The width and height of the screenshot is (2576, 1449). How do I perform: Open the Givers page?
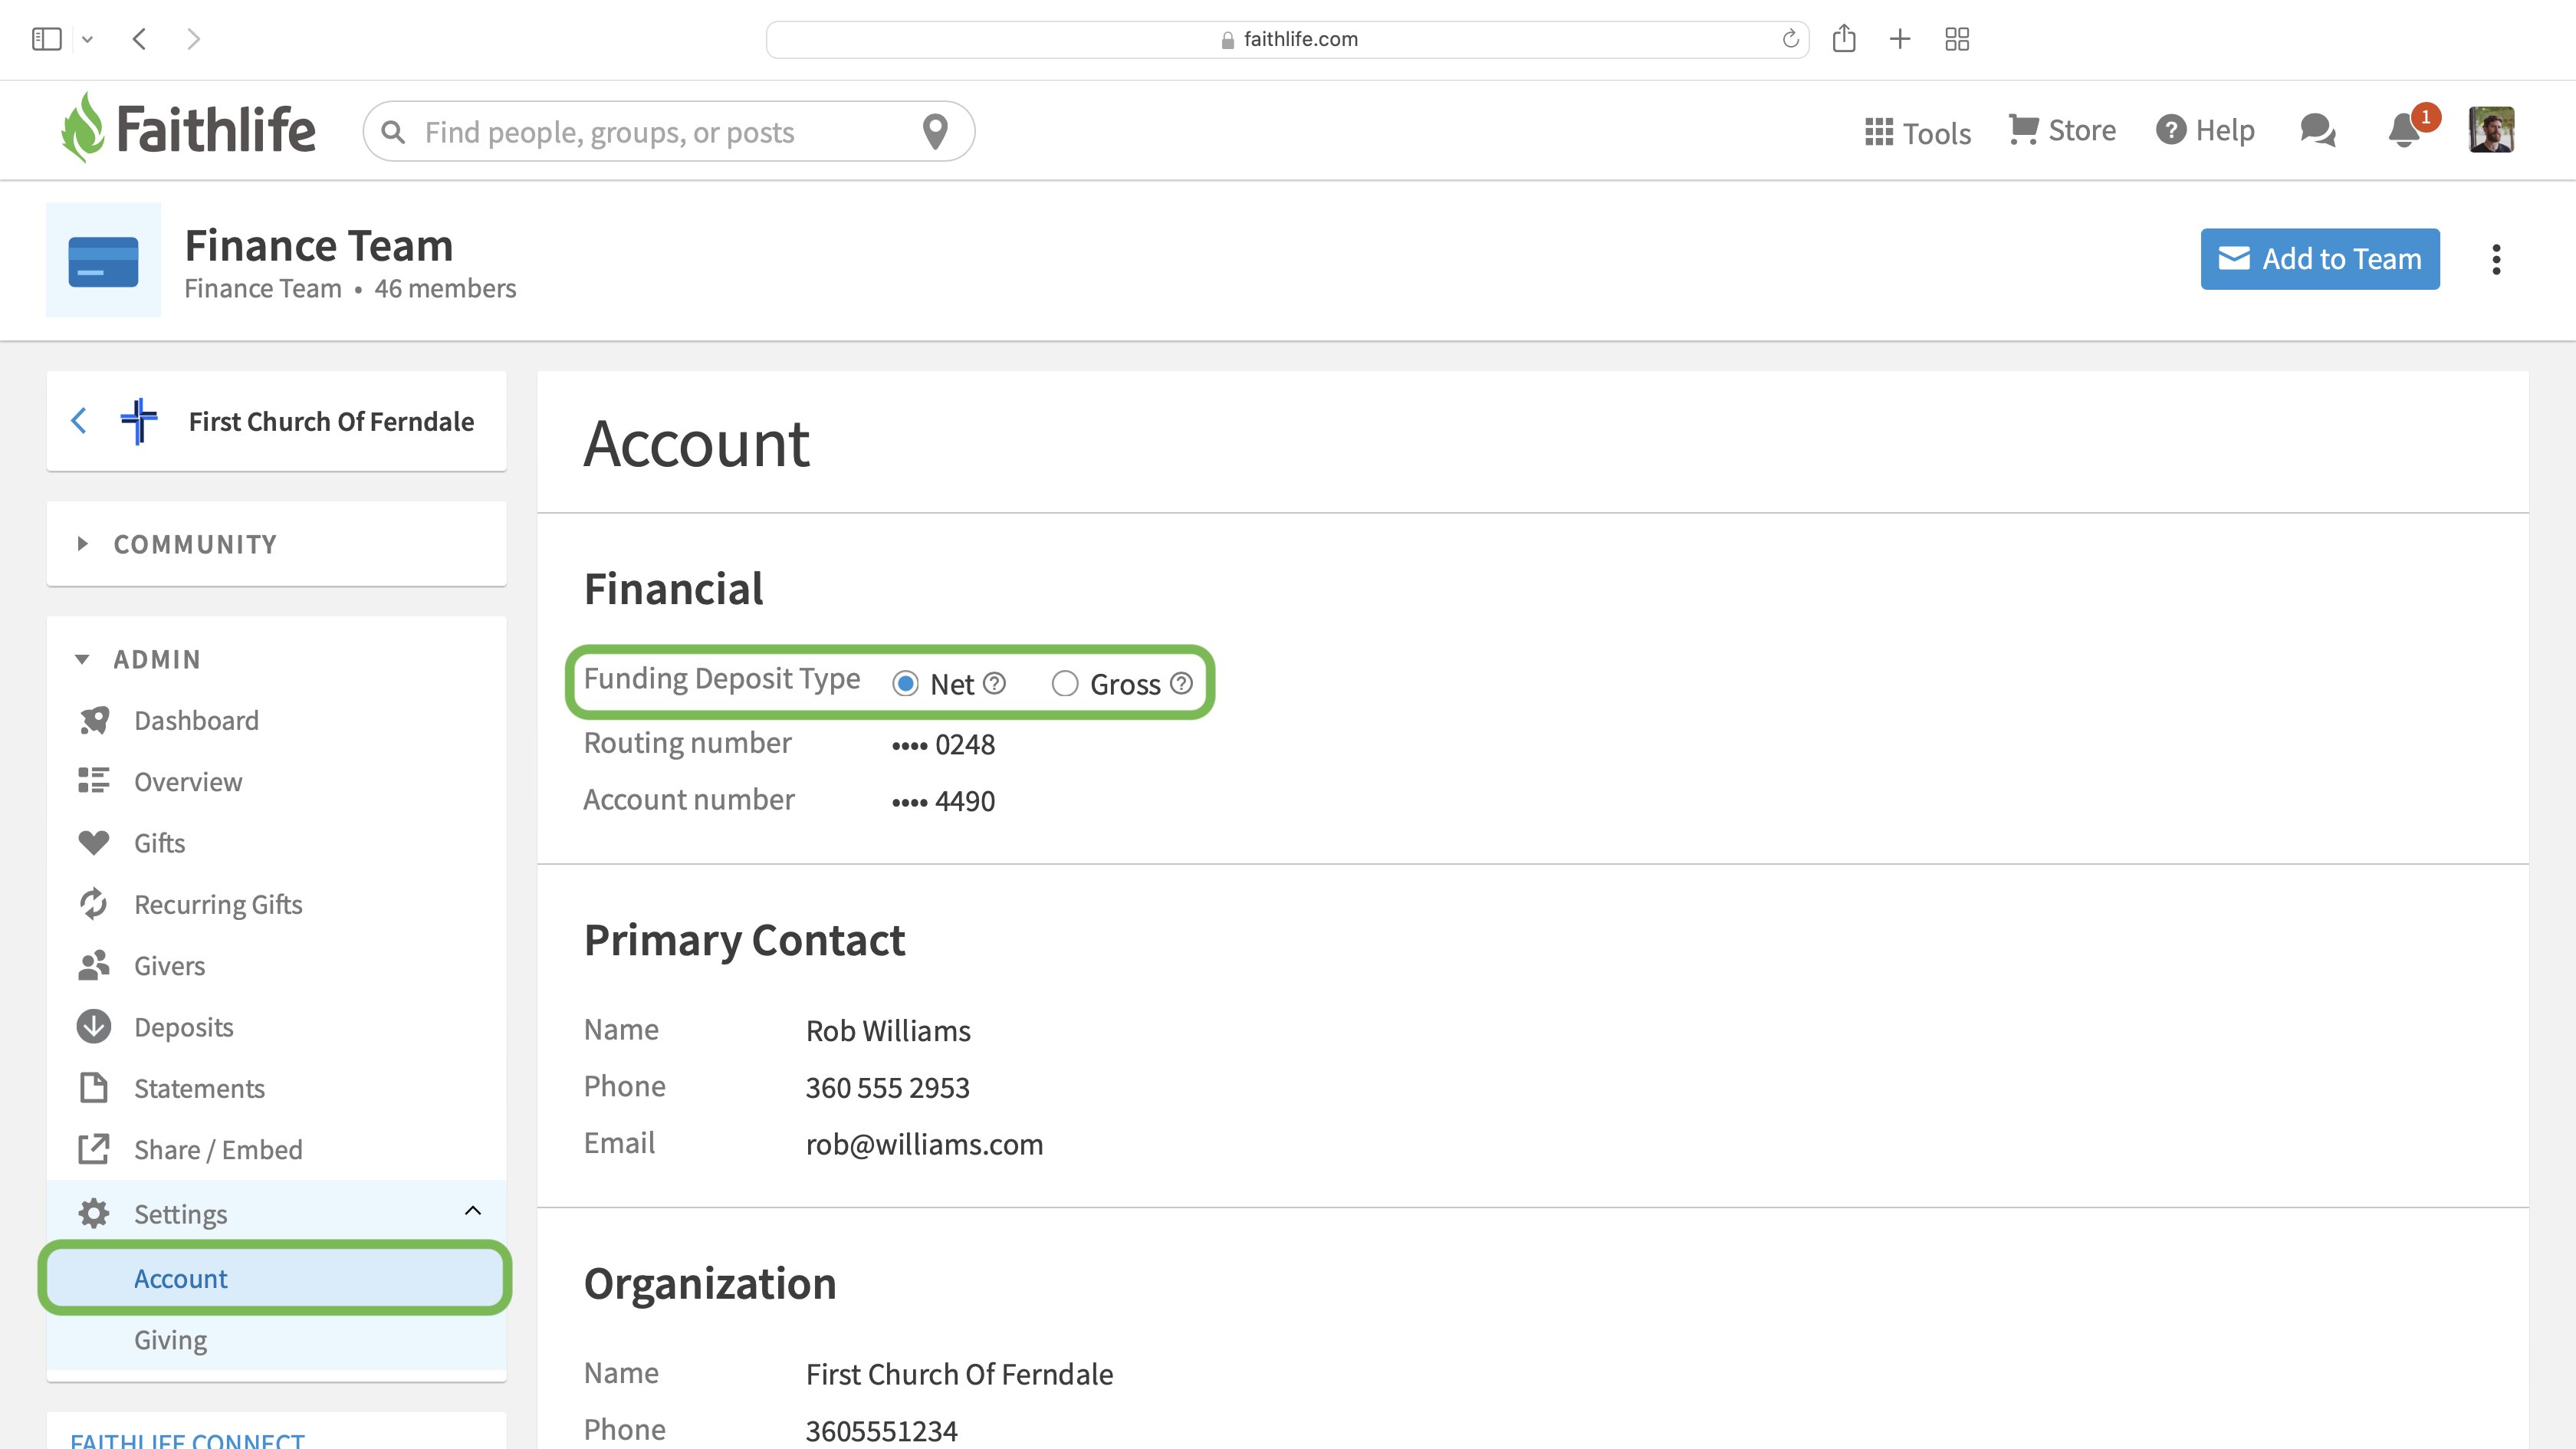[x=170, y=966]
